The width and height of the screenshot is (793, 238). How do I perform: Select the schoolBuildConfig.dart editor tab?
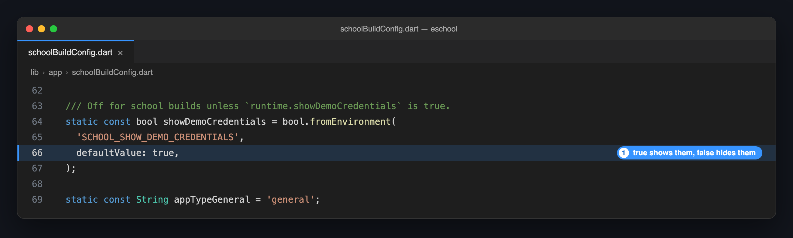(x=75, y=52)
